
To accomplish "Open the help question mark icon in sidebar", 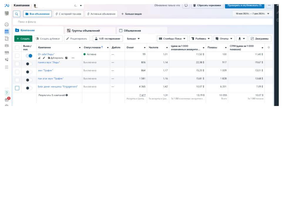I will tap(7, 93).
